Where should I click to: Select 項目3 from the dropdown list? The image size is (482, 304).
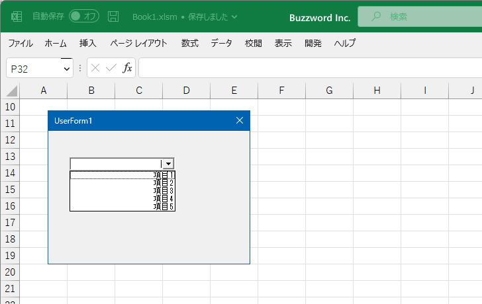coord(122,191)
